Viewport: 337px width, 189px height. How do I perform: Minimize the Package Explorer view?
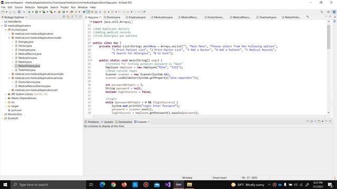pyautogui.click(x=76, y=16)
